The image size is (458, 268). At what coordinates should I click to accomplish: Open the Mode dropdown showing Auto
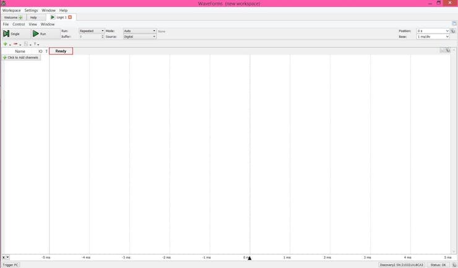point(140,31)
